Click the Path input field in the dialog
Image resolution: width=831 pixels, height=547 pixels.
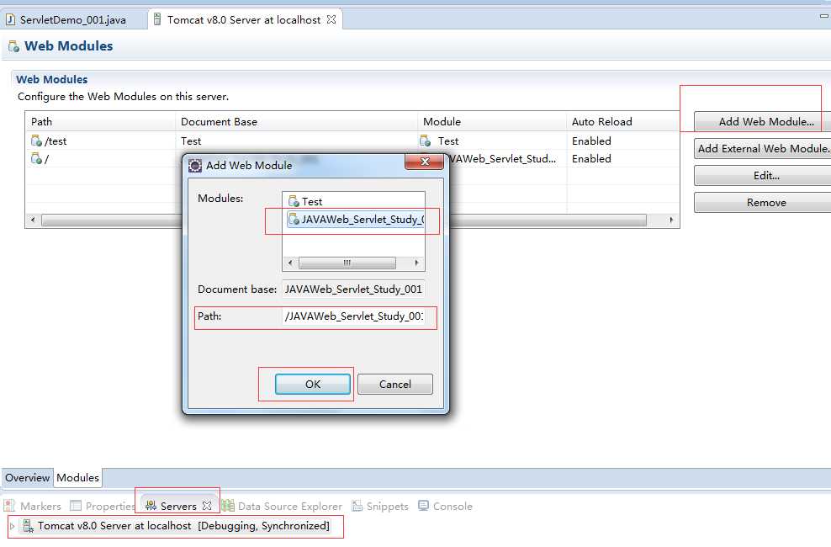coord(353,316)
